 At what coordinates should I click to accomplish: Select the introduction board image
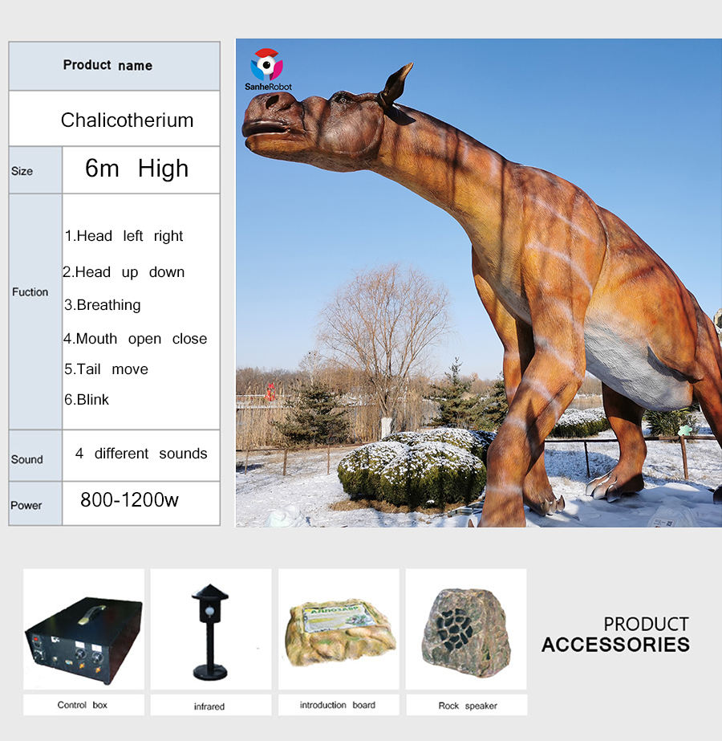coord(338,629)
